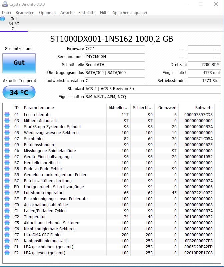Open the Ansicht menu
Screen dimensions: 224x267
tap(67, 13)
